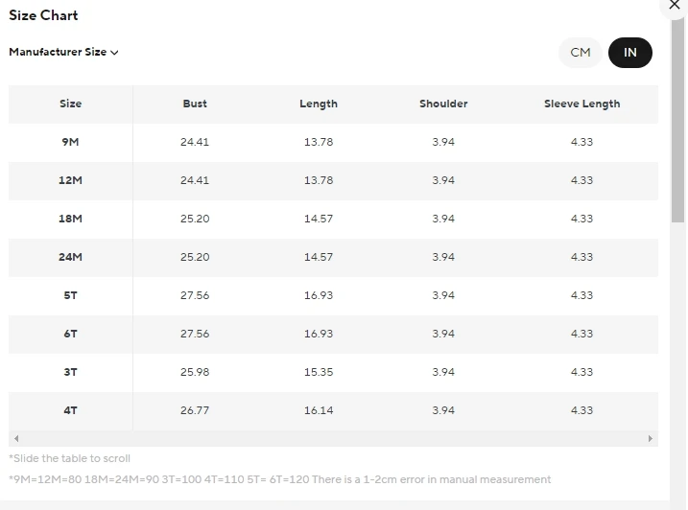Viewport: 688px width, 510px height.
Task: Click the Length column header
Action: click(x=319, y=104)
